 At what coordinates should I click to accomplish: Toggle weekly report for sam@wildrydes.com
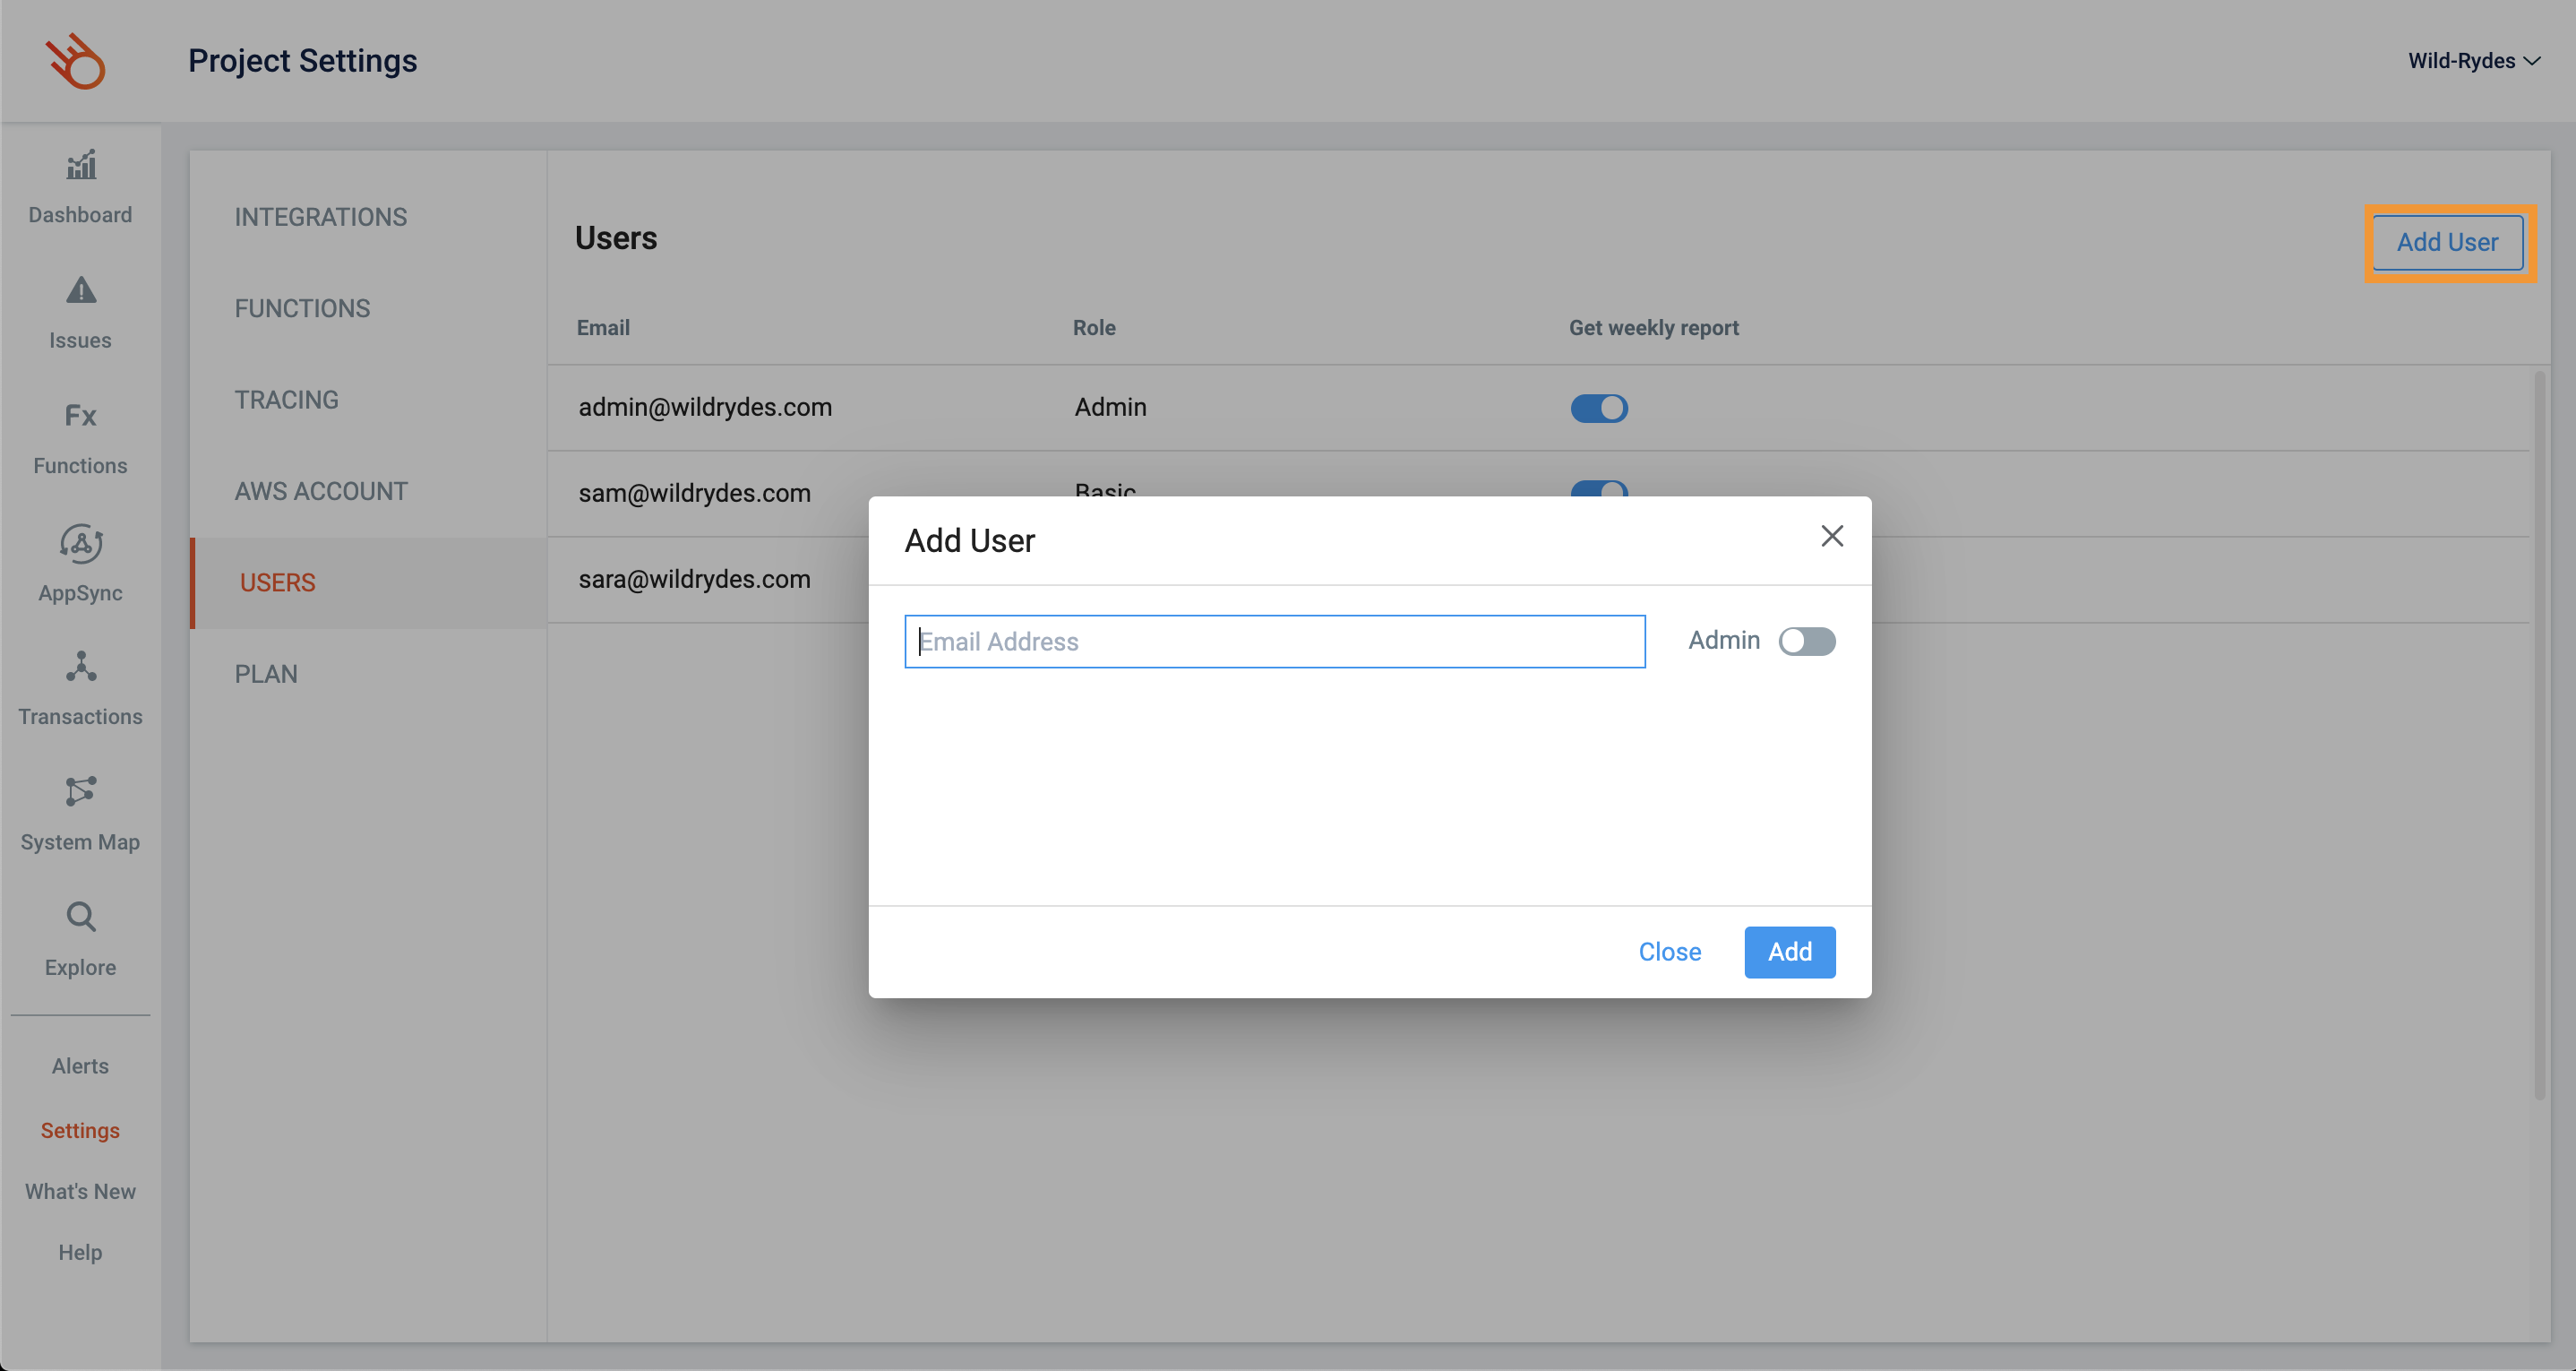1598,488
